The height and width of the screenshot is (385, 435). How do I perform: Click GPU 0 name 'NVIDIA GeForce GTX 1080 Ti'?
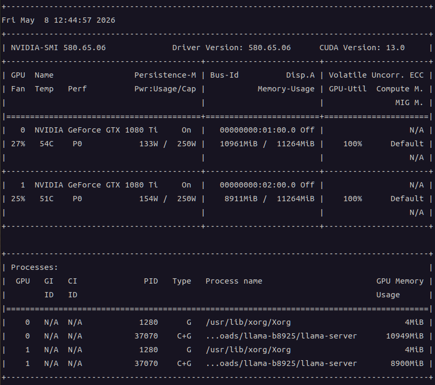tap(96, 130)
